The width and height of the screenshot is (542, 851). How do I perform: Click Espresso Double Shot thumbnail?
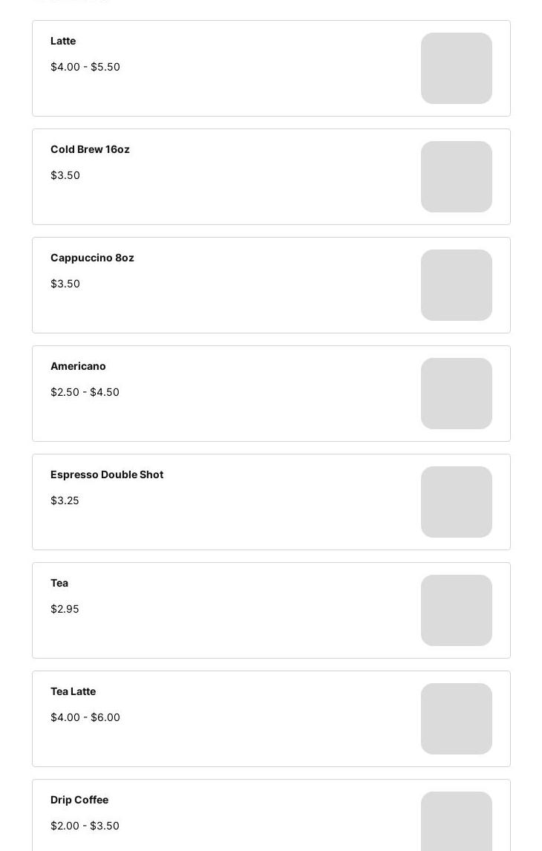[456, 502]
